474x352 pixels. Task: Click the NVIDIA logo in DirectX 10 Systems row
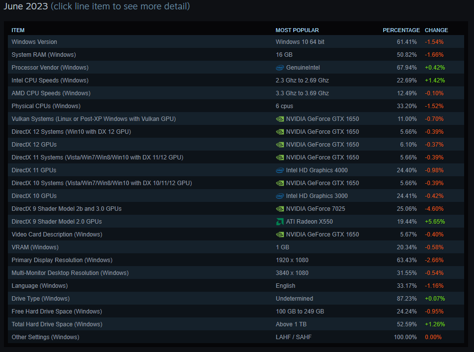[x=279, y=183]
